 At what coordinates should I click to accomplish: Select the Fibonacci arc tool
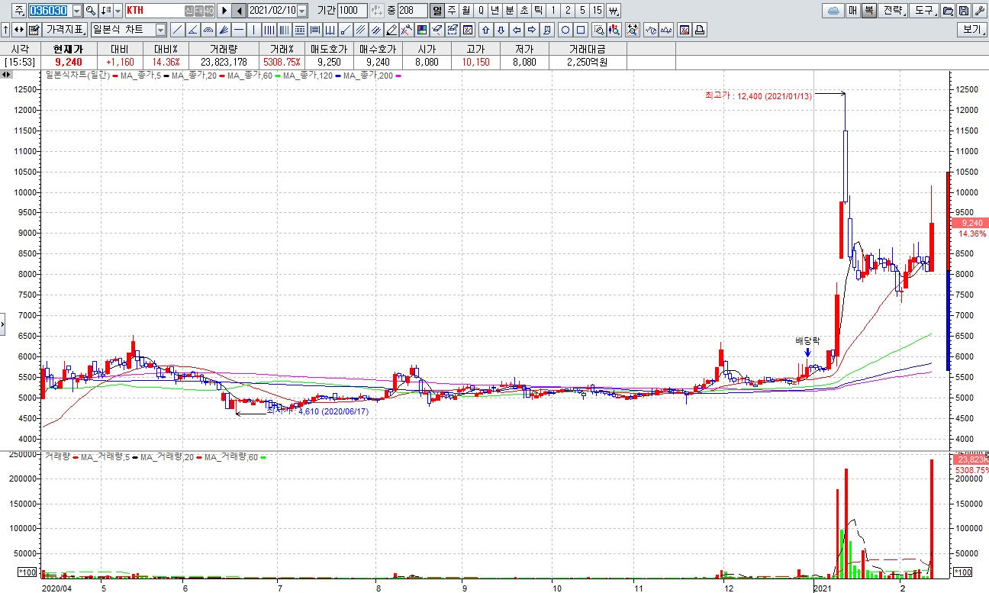(x=208, y=31)
